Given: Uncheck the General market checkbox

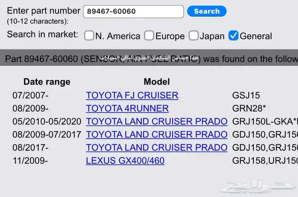Looking at the screenshot, I should tap(233, 36).
